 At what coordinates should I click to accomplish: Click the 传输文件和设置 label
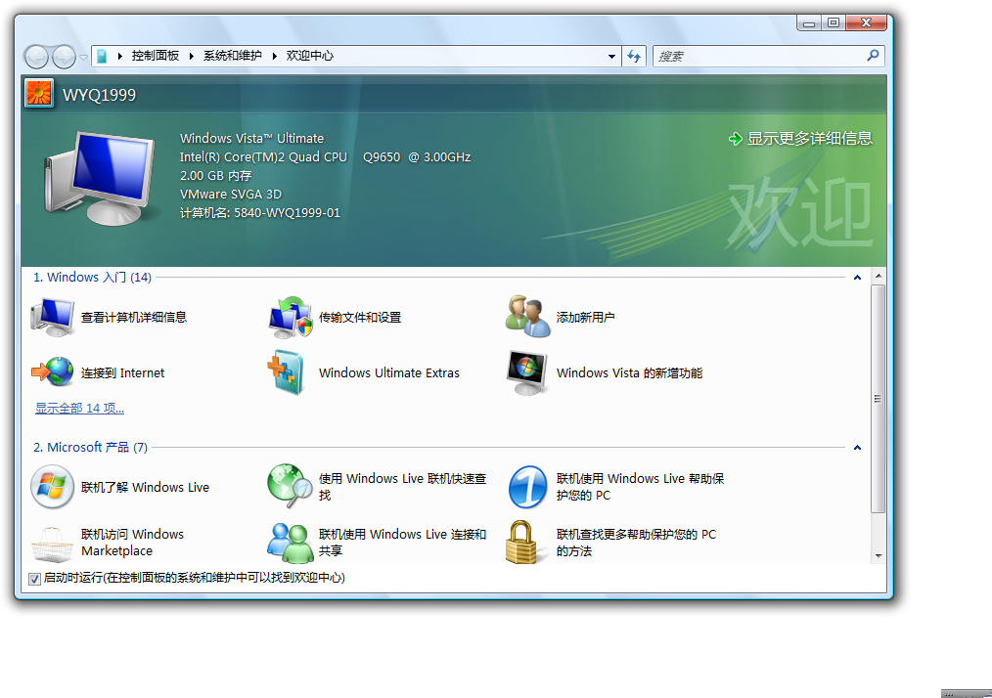pyautogui.click(x=360, y=318)
